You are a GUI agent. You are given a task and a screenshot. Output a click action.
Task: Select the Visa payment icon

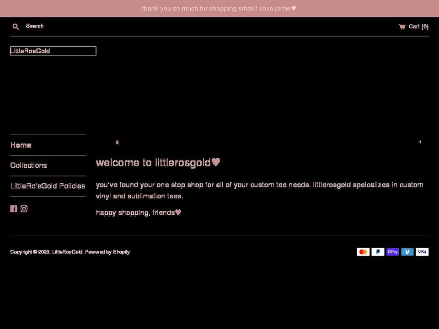(x=422, y=252)
